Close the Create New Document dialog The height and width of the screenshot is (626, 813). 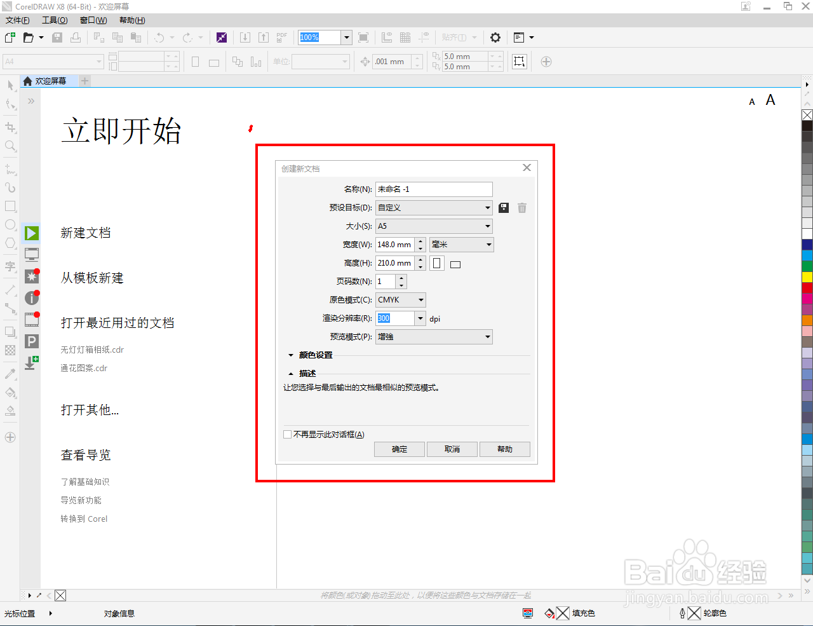[x=527, y=168]
